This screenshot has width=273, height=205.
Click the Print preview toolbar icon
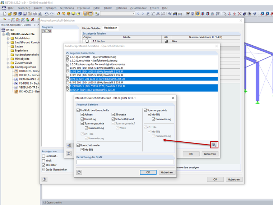pyautogui.click(x=40, y=14)
